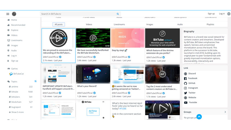Click the Youtube icon
Screen dimensions: 231x130
coord(186,103)
